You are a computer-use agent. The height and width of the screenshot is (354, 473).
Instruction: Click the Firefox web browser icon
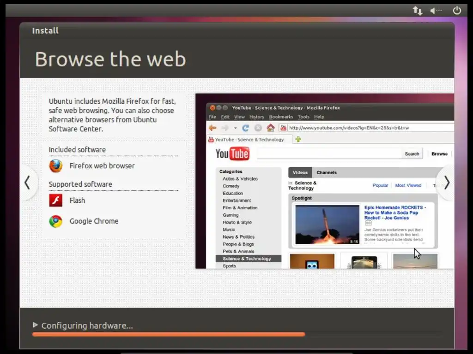click(56, 166)
